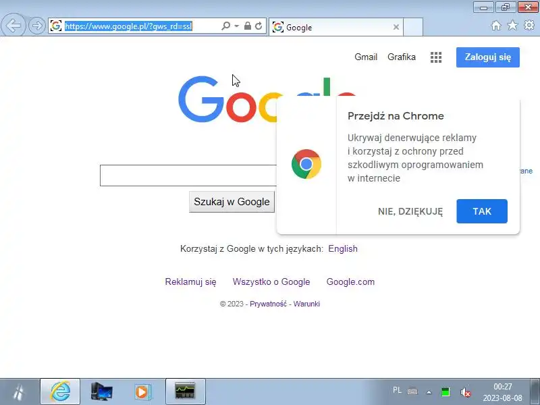Click the Przejdź na Chrome heading
This screenshot has height=405, width=540.
(x=396, y=116)
